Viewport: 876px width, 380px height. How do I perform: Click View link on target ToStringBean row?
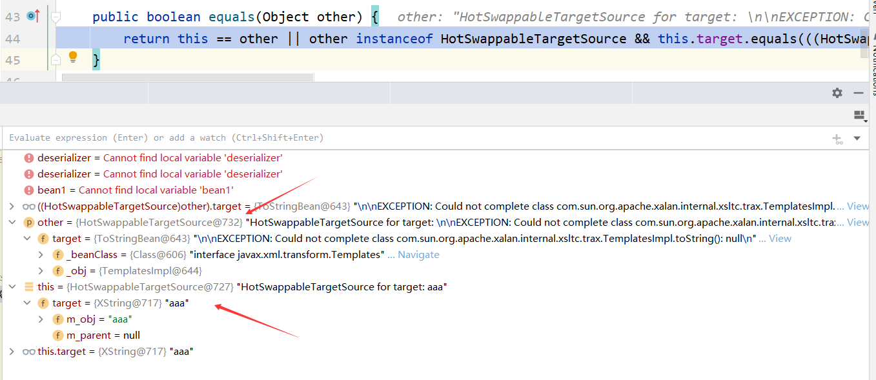tap(780, 239)
